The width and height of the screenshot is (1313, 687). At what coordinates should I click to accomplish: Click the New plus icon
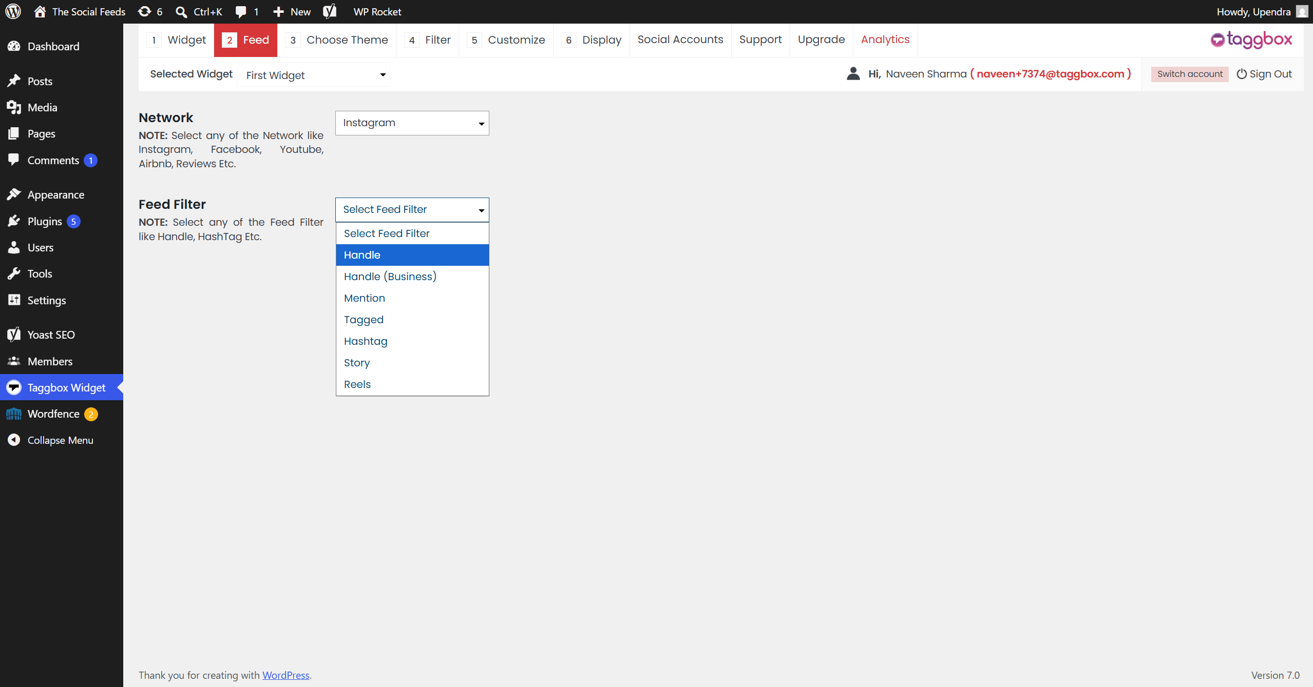(x=278, y=12)
